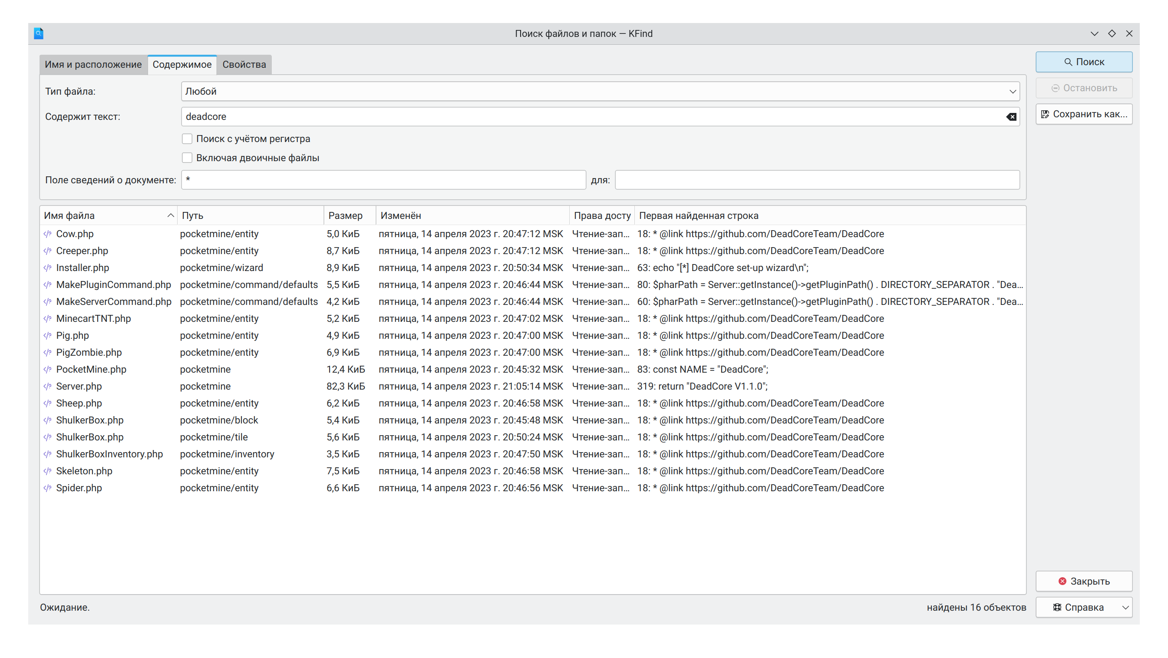
Task: Enable case-sensitive search checkbox
Action: point(187,139)
